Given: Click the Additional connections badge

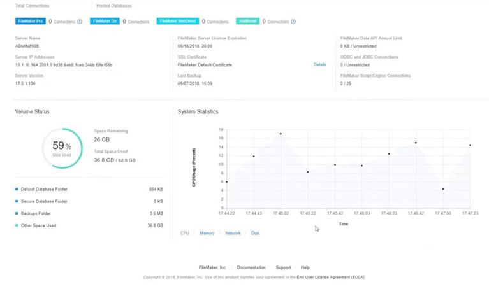Looking at the screenshot, I should 247,21.
